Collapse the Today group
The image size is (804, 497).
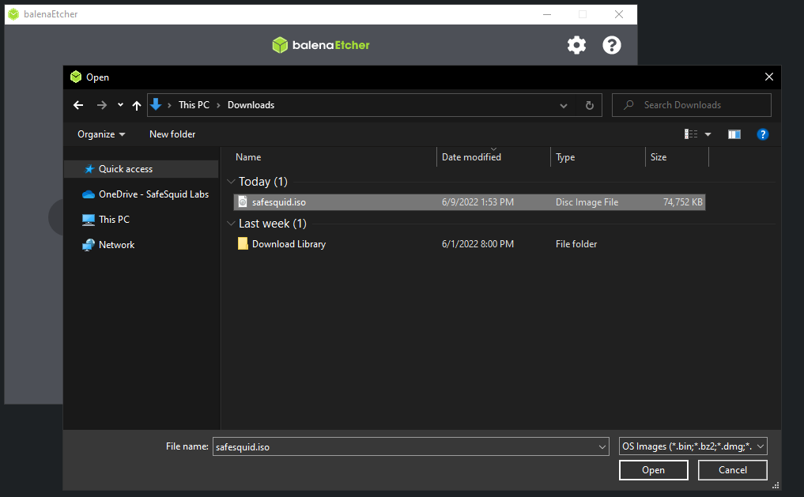click(232, 182)
